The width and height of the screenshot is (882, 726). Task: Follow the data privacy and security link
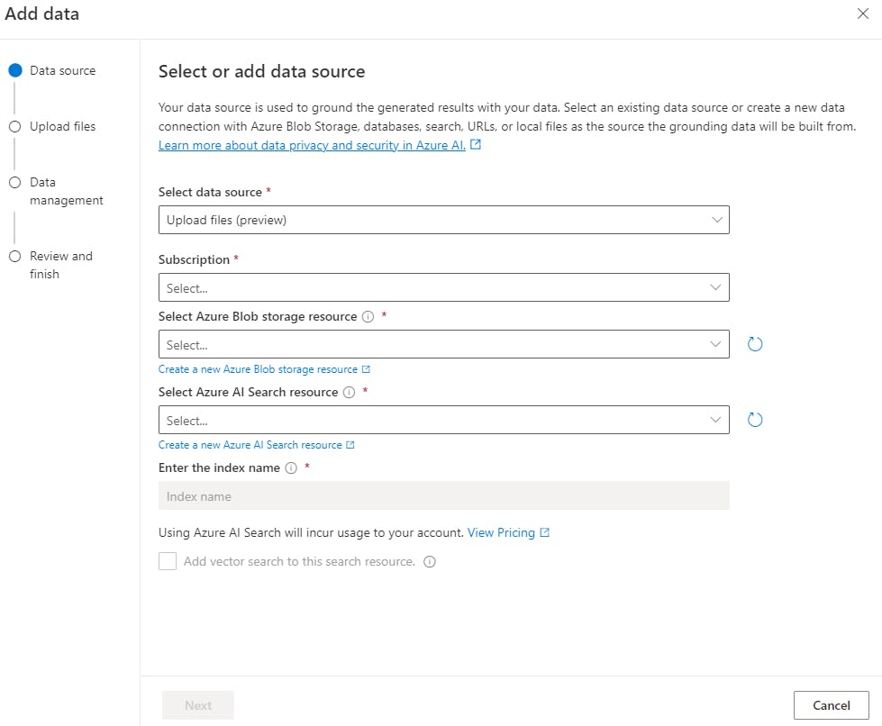[312, 145]
